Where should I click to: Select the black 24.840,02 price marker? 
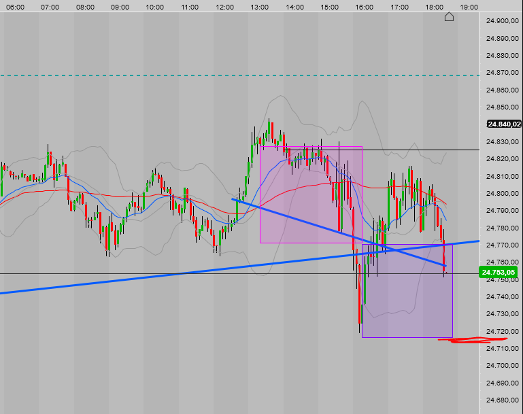(504, 124)
